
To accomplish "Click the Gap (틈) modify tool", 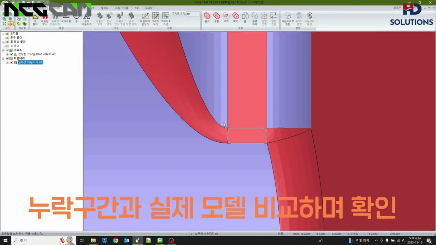I will [x=245, y=17].
